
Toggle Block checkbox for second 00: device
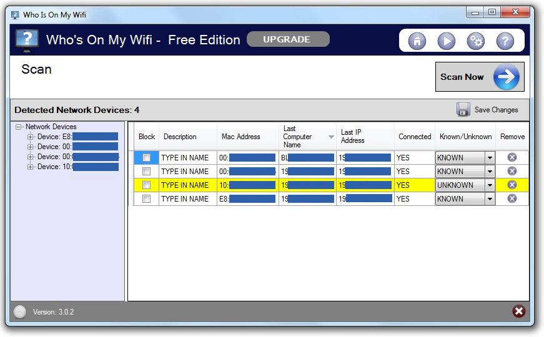[x=146, y=171]
